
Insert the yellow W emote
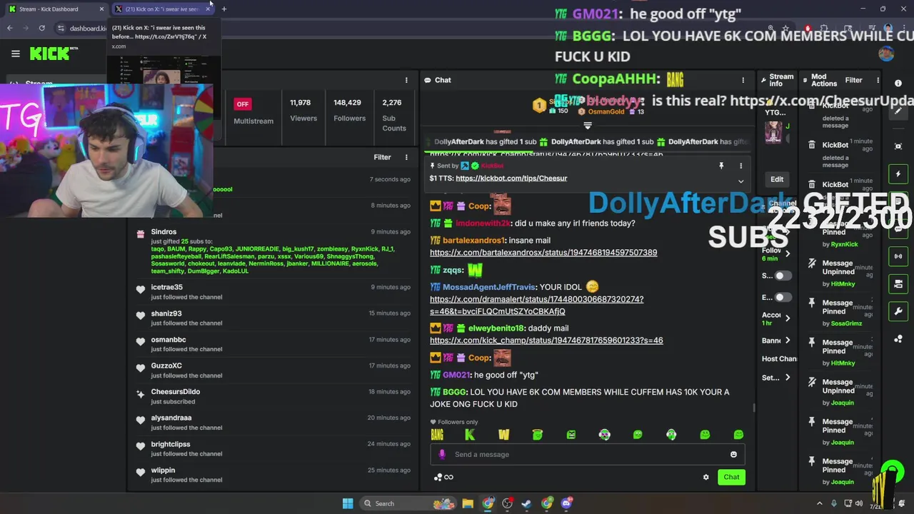tap(503, 435)
